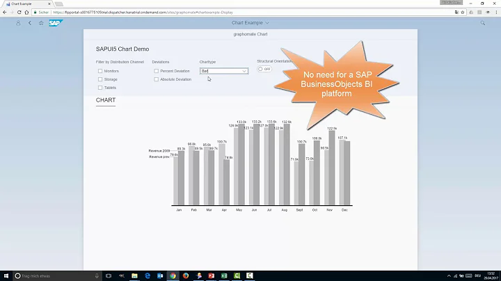Viewport: 501px width, 281px height.
Task: Expand the Chart Example title menu
Action: pos(250,23)
